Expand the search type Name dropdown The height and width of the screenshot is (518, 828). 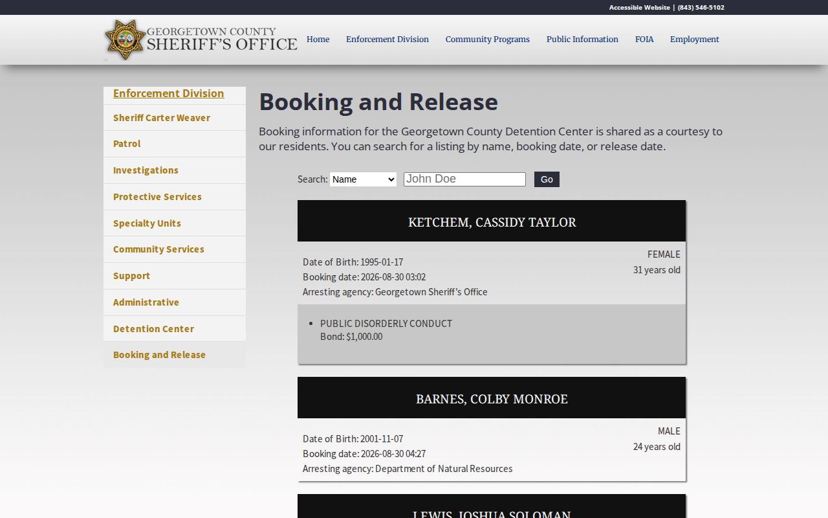[363, 179]
